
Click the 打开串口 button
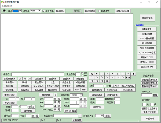pos(60,11)
